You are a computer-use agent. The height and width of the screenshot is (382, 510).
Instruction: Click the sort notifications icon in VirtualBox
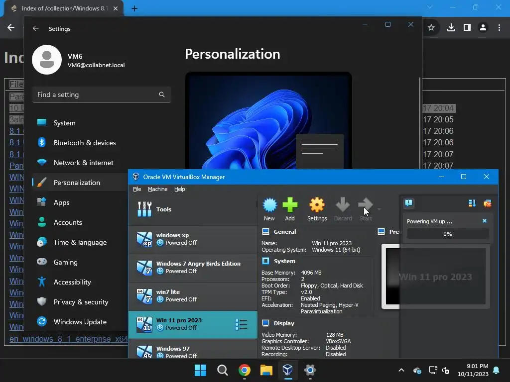pyautogui.click(x=472, y=203)
